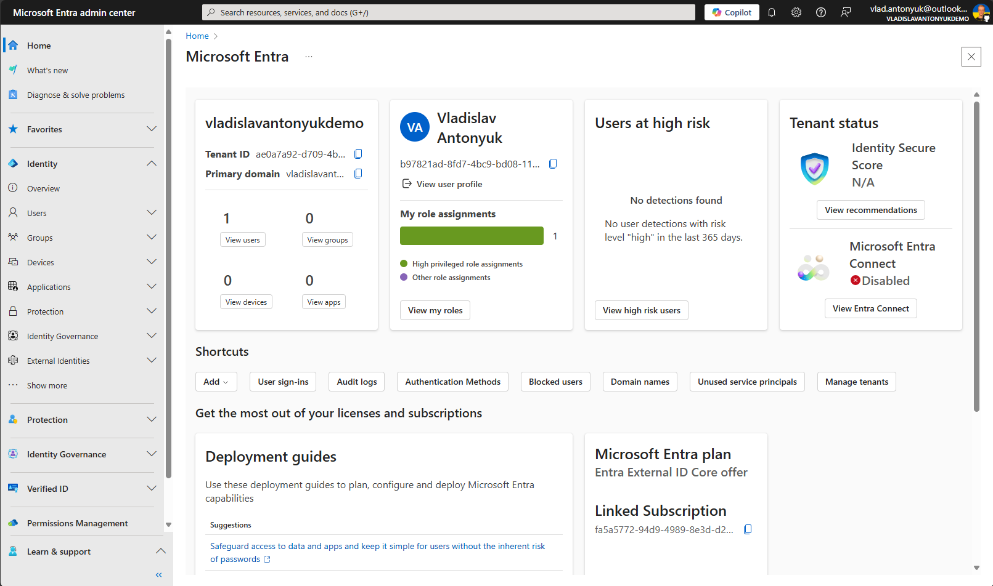This screenshot has height=586, width=993.
Task: Copy the user object ID
Action: tap(553, 164)
